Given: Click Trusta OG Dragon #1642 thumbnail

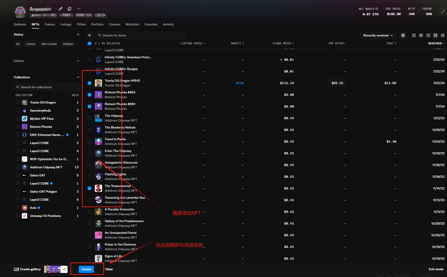Looking at the screenshot, I should coord(98,83).
